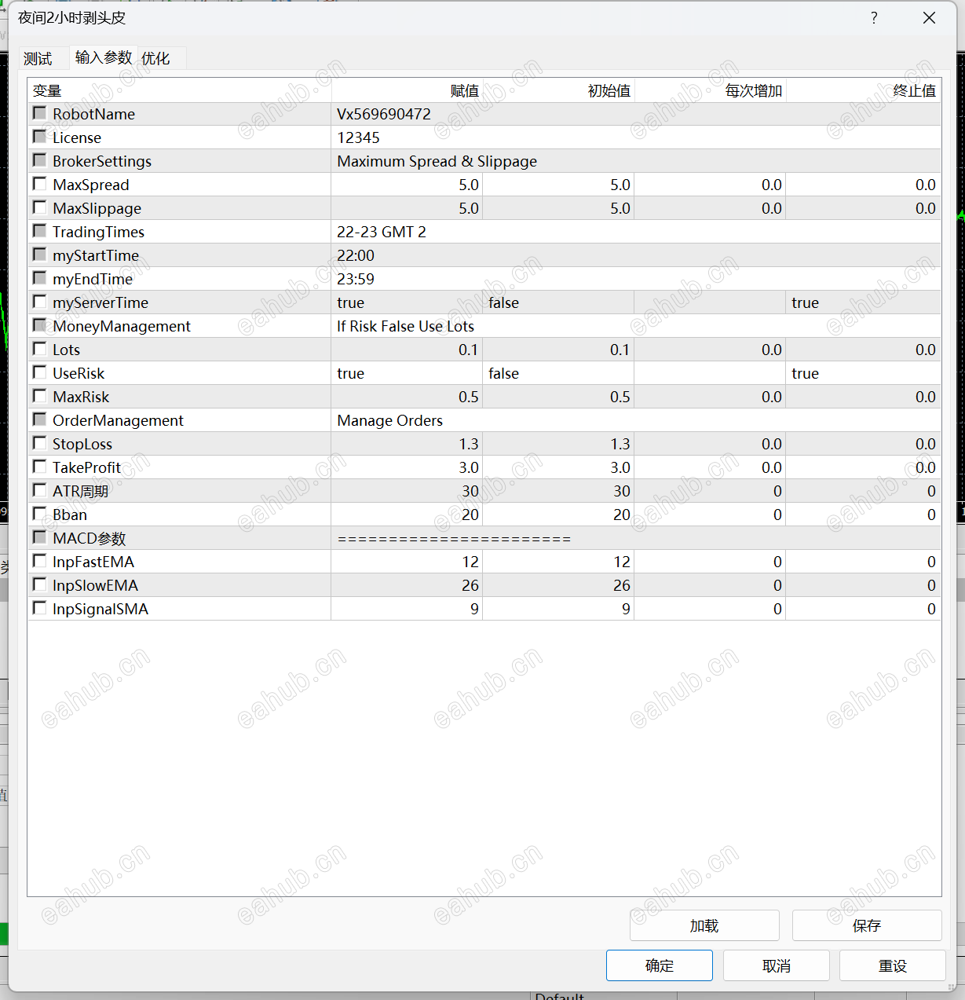Image resolution: width=965 pixels, height=1000 pixels.
Task: Click the Bban 初始值 20 cell
Action: 558,515
